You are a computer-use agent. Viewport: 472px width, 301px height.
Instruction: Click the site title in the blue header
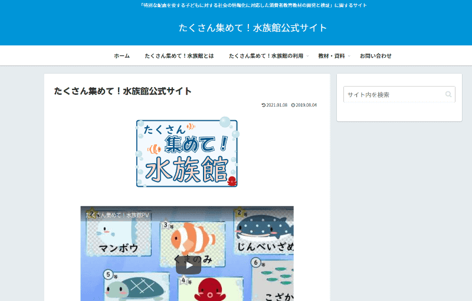(253, 28)
